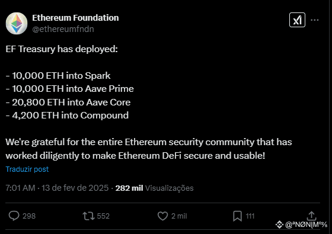Click the reply speech bubble icon
Viewport: 332px width, 234px height.
[14, 216]
